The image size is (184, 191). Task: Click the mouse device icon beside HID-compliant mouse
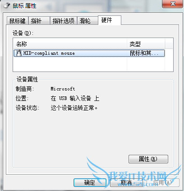click(x=18, y=53)
